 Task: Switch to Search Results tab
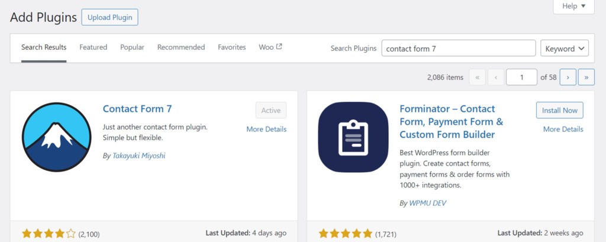[x=44, y=47]
